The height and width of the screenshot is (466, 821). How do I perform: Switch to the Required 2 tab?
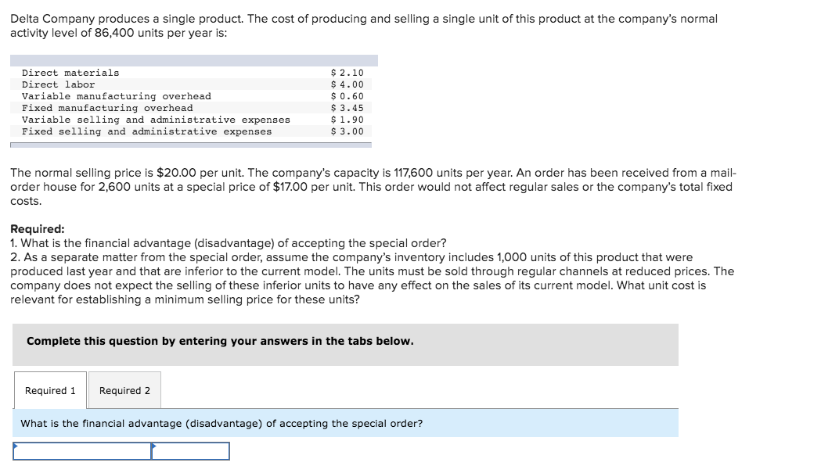[124, 389]
